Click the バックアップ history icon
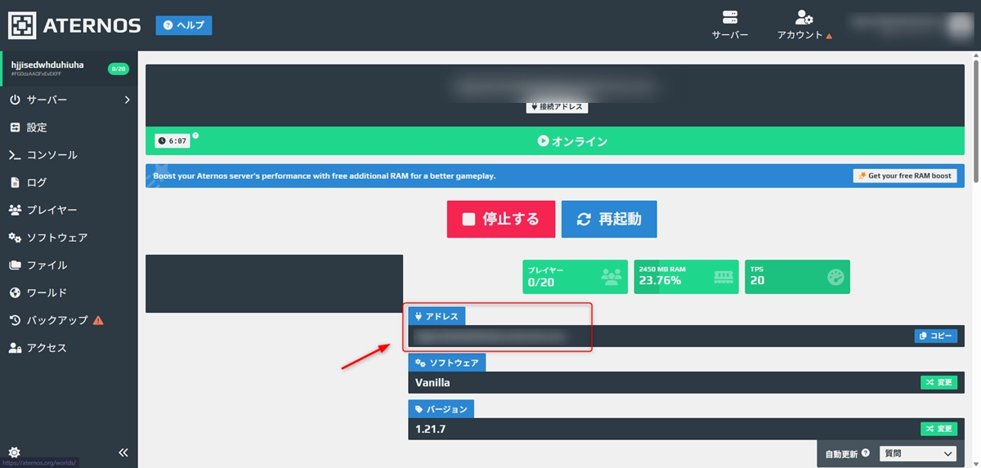This screenshot has width=981, height=468. coord(15,320)
